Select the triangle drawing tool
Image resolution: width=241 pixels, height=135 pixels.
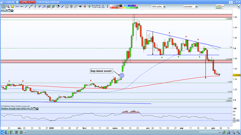point(103,7)
